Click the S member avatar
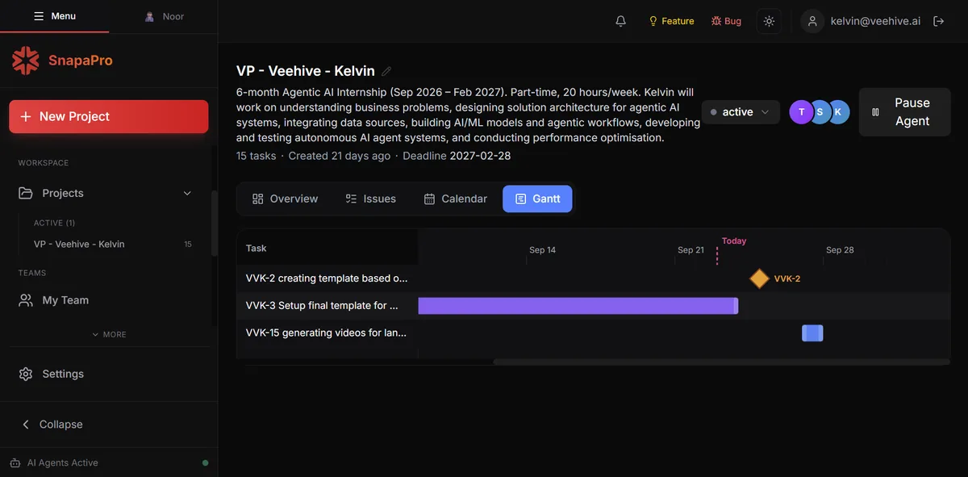The width and height of the screenshot is (968, 477). coord(820,112)
